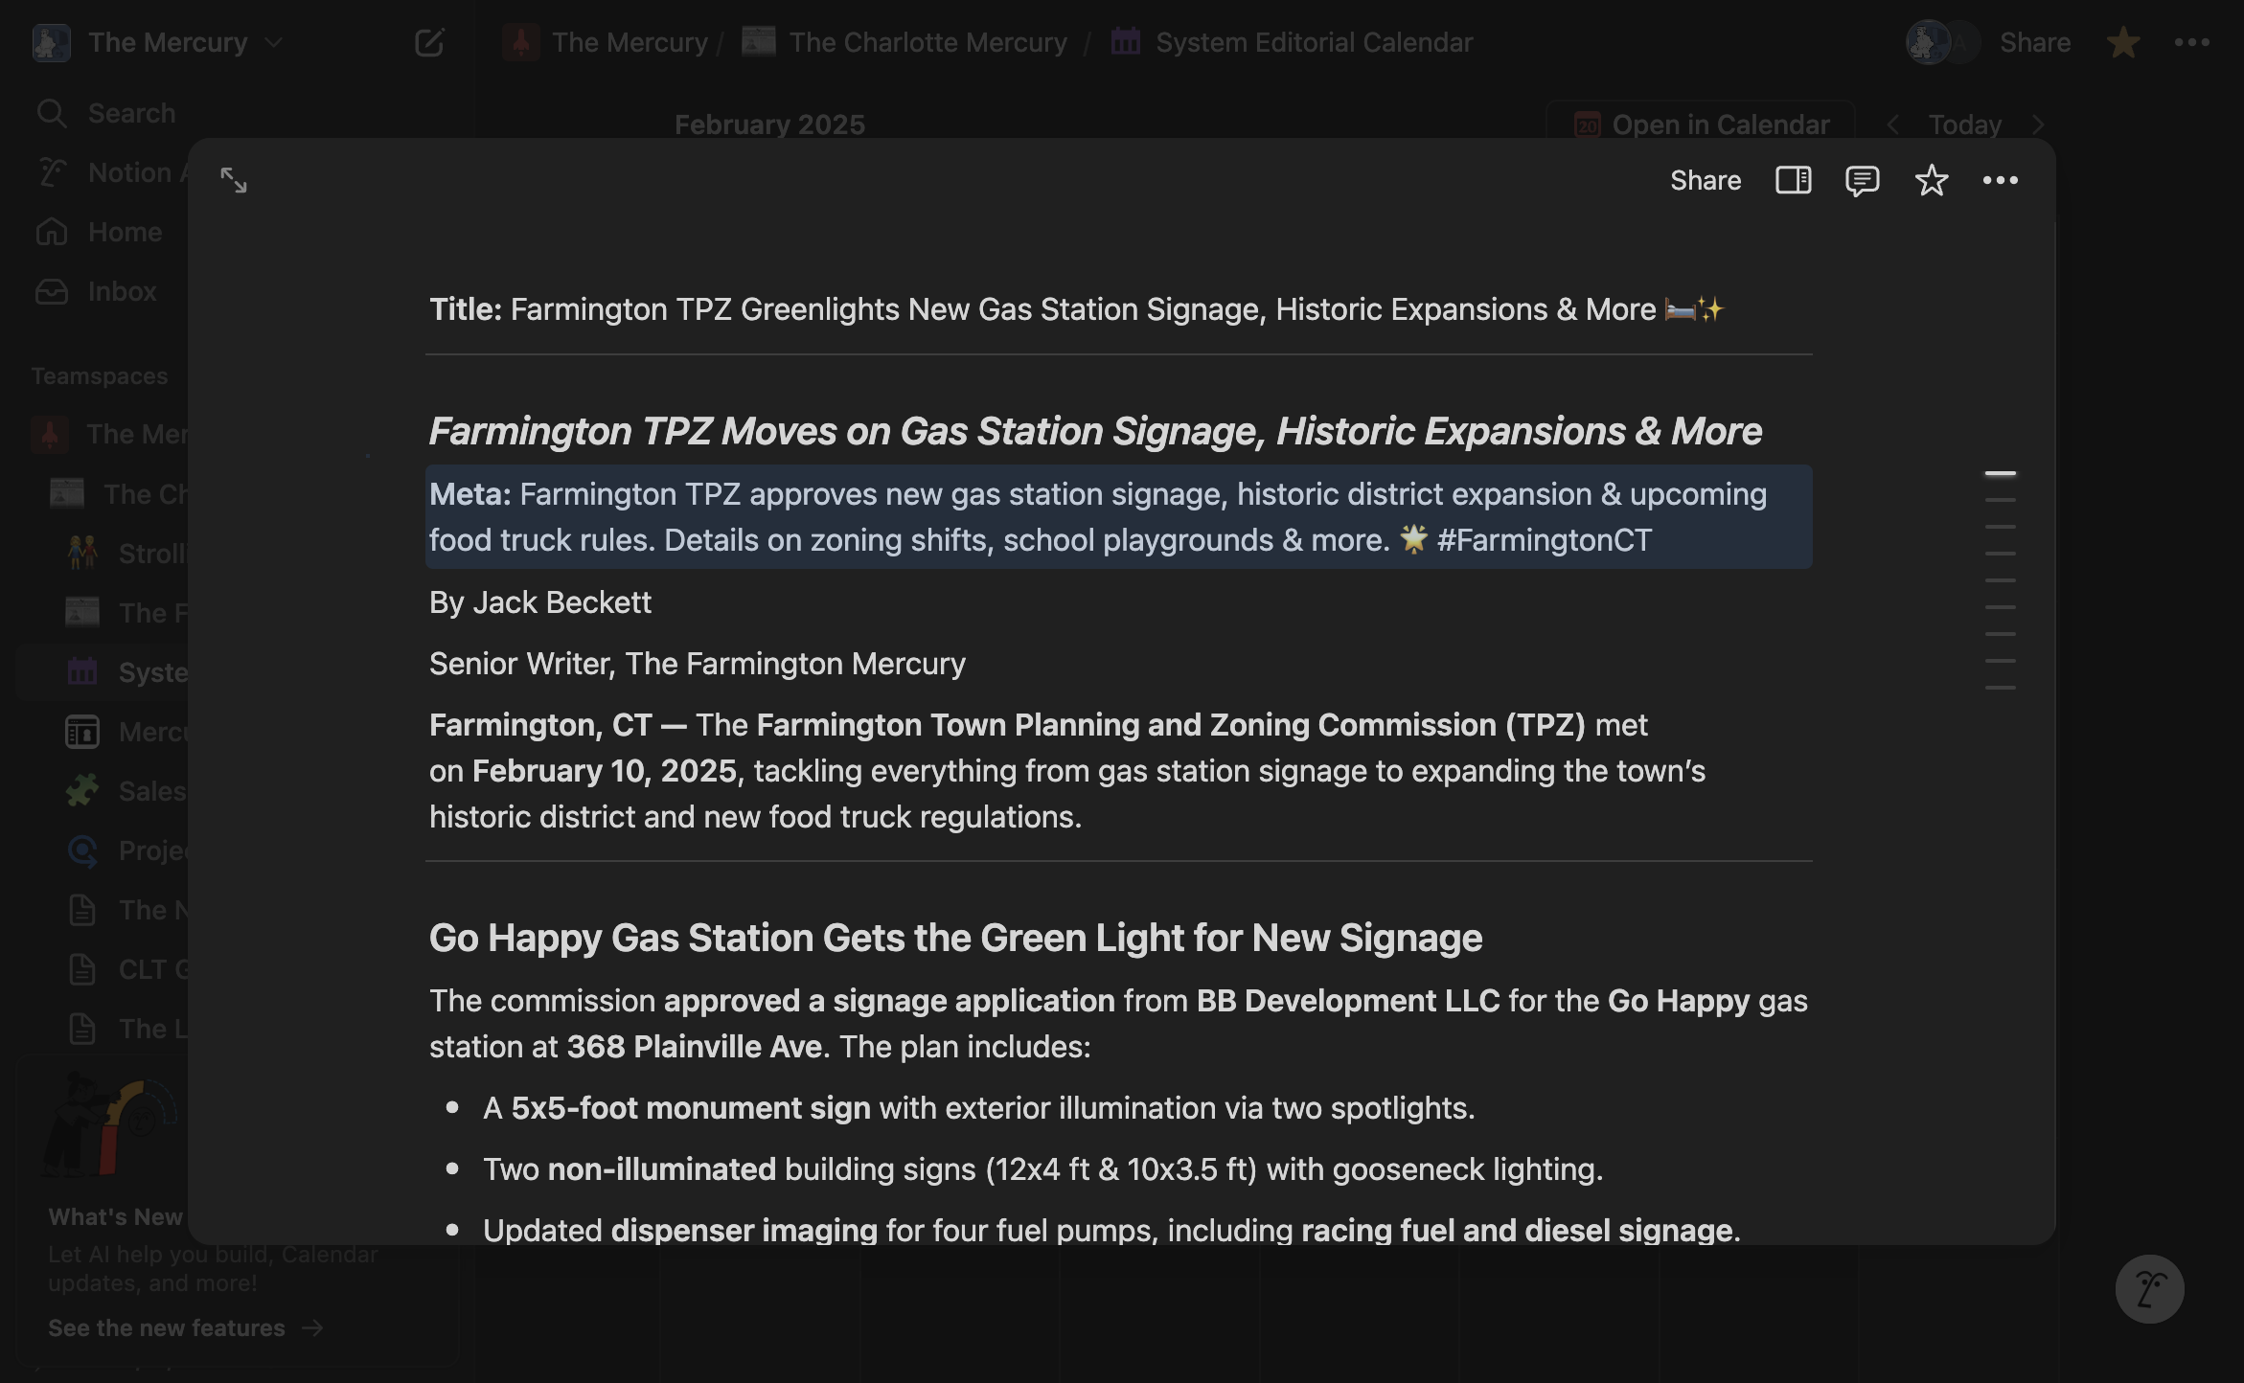This screenshot has height=1383, width=2244.
Task: Open See the new features link
Action: pos(186,1327)
